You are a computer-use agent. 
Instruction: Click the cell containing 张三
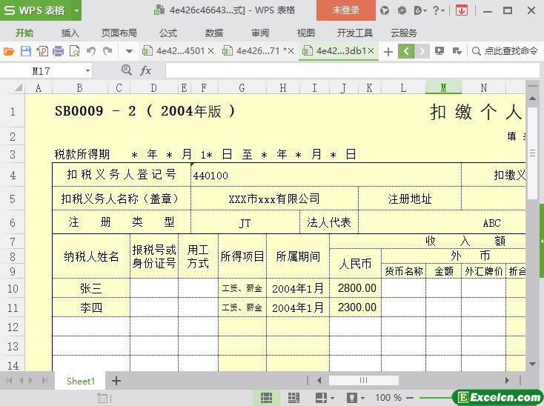(x=91, y=288)
